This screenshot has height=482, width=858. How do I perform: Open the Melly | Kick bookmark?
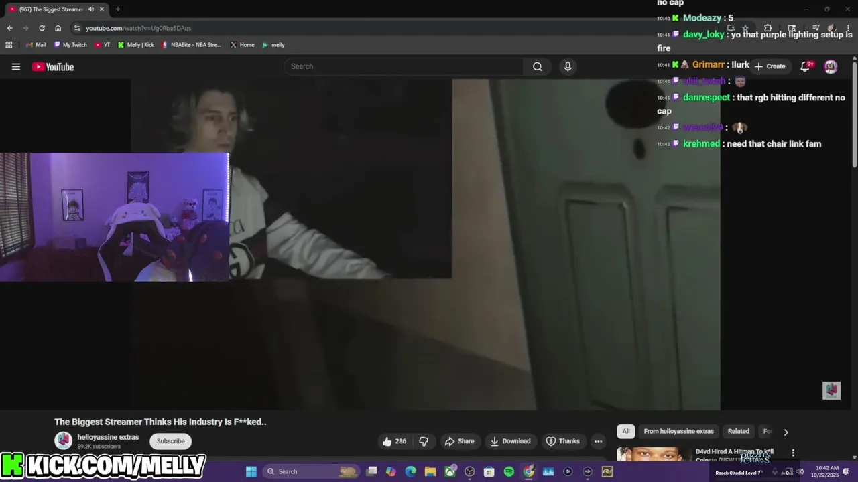point(136,45)
